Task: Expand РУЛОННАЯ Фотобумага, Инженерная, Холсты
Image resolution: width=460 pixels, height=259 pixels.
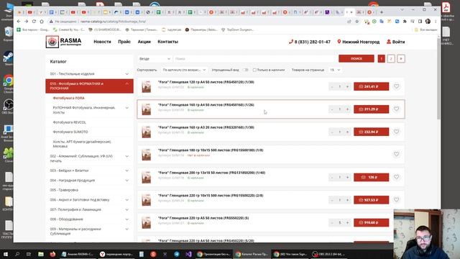Action: click(126, 108)
